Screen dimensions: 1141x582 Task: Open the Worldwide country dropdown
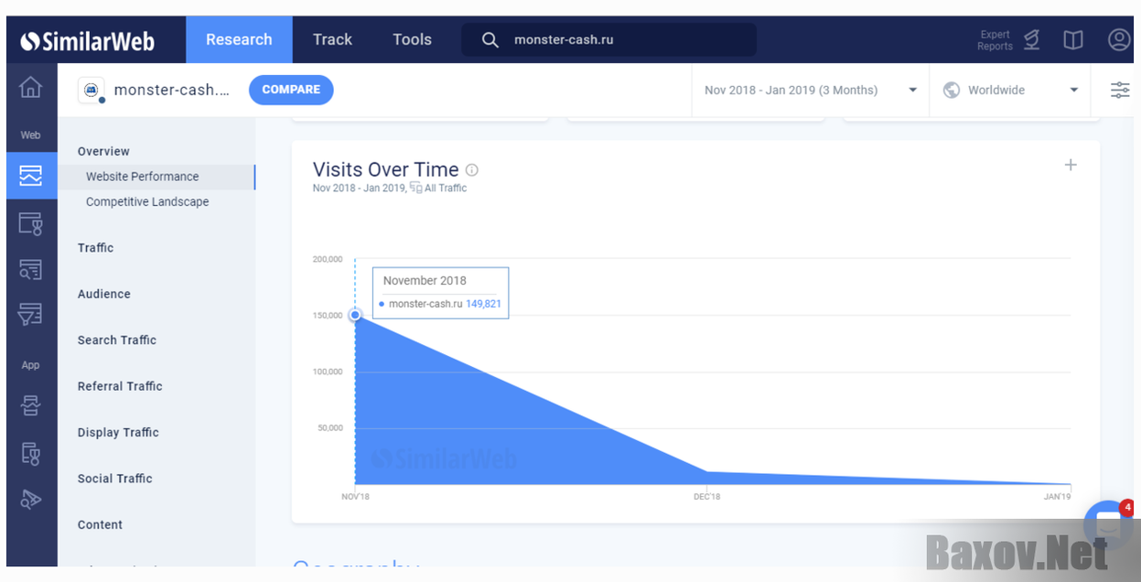pyautogui.click(x=1010, y=90)
